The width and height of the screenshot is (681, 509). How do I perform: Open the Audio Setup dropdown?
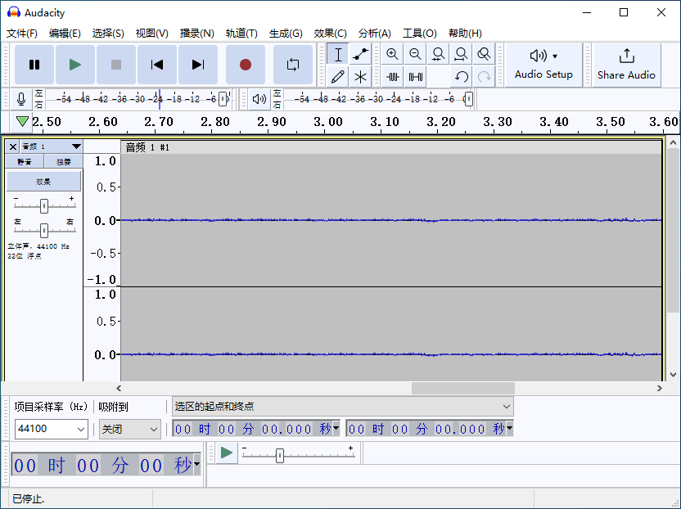click(543, 65)
